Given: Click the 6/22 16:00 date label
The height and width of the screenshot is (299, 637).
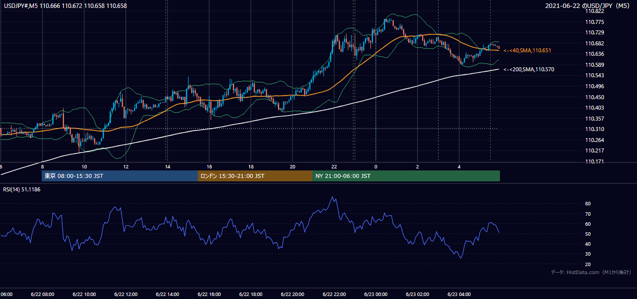Looking at the screenshot, I should tap(209, 295).
